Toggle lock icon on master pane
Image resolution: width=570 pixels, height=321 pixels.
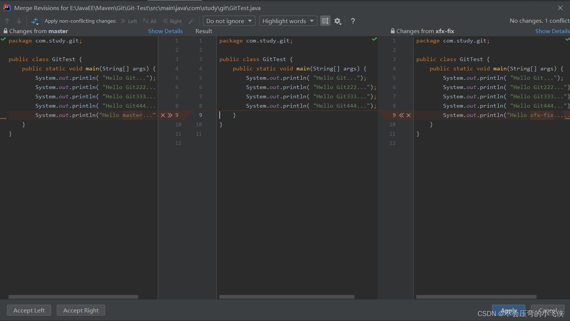[x=5, y=31]
